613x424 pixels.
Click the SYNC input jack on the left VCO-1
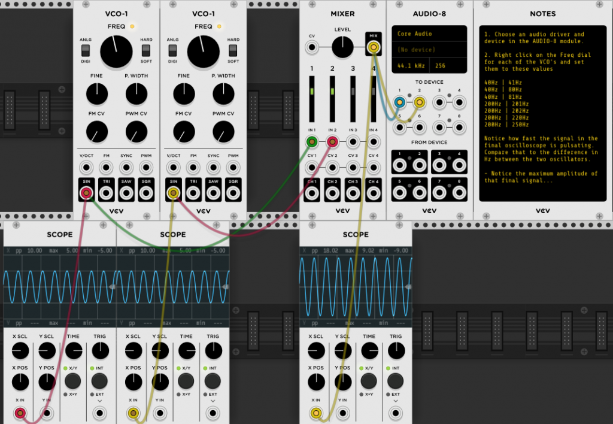(126, 168)
